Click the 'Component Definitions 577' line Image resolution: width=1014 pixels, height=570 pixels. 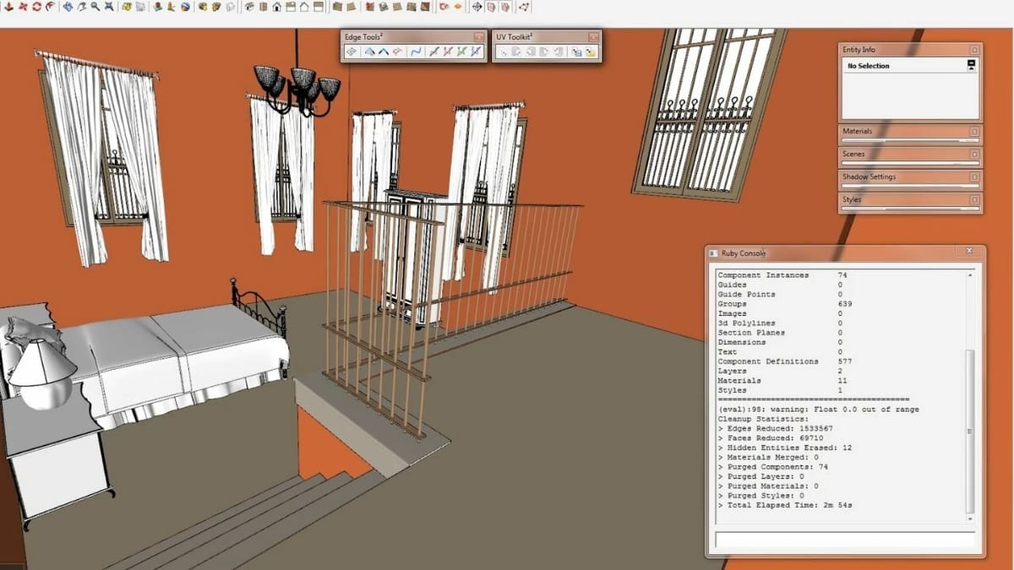click(785, 361)
